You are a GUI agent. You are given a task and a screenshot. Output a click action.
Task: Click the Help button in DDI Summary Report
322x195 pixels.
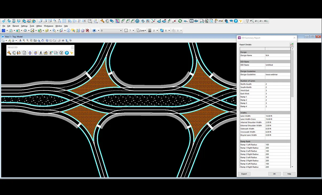289,174
